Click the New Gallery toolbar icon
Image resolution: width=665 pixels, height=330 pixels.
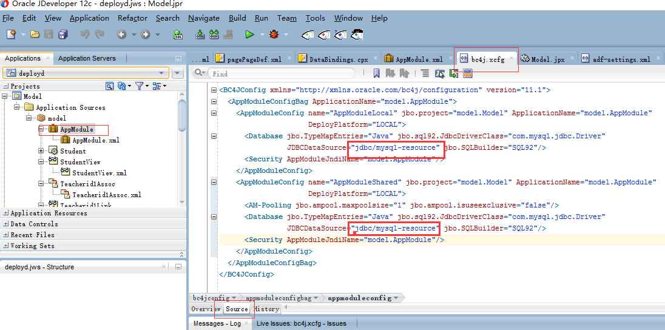pyautogui.click(x=10, y=35)
